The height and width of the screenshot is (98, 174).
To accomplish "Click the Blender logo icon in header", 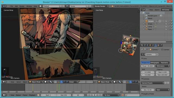I will point(112,6).
